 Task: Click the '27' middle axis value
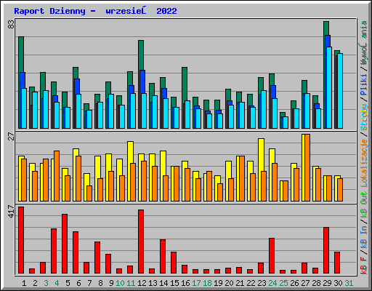(x=11, y=137)
